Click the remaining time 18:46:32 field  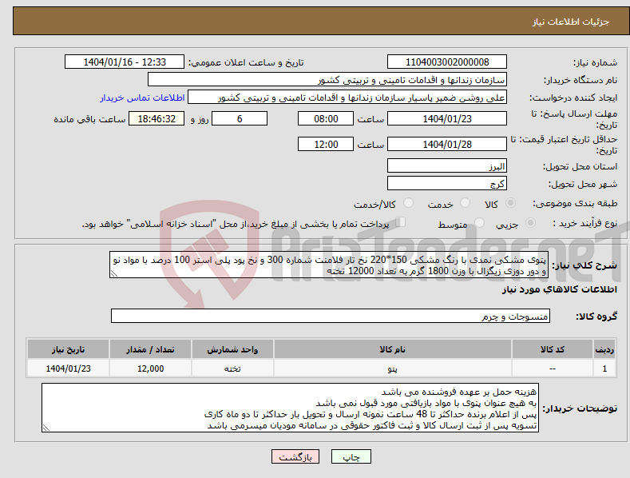157,118
